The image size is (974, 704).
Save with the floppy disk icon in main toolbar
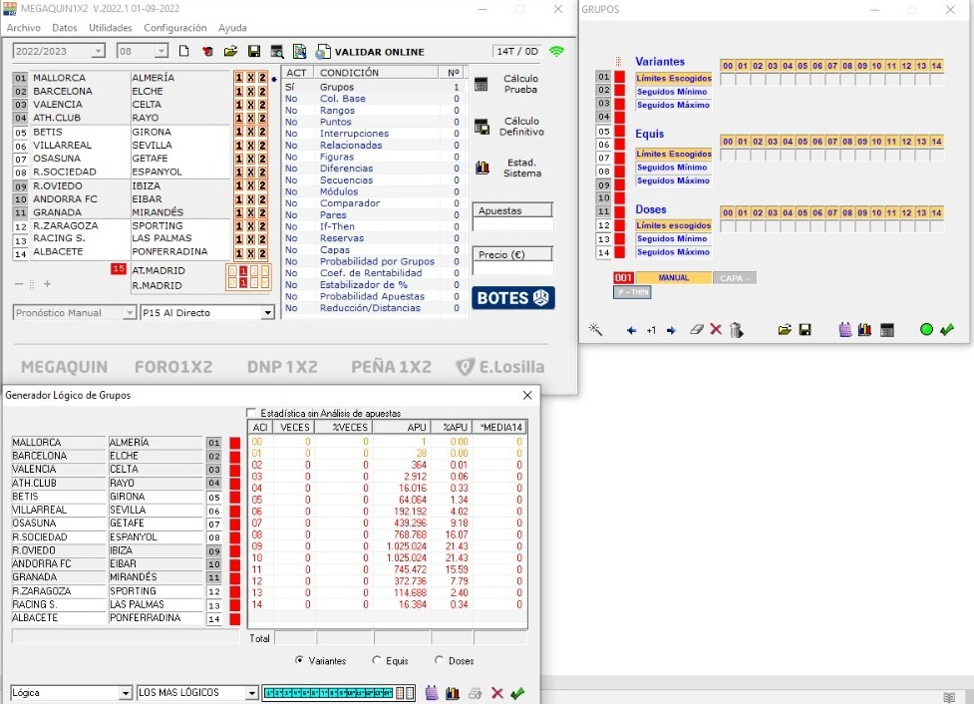coord(254,52)
